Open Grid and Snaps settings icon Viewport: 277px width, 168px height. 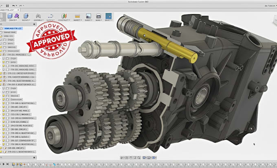[x=149, y=158]
